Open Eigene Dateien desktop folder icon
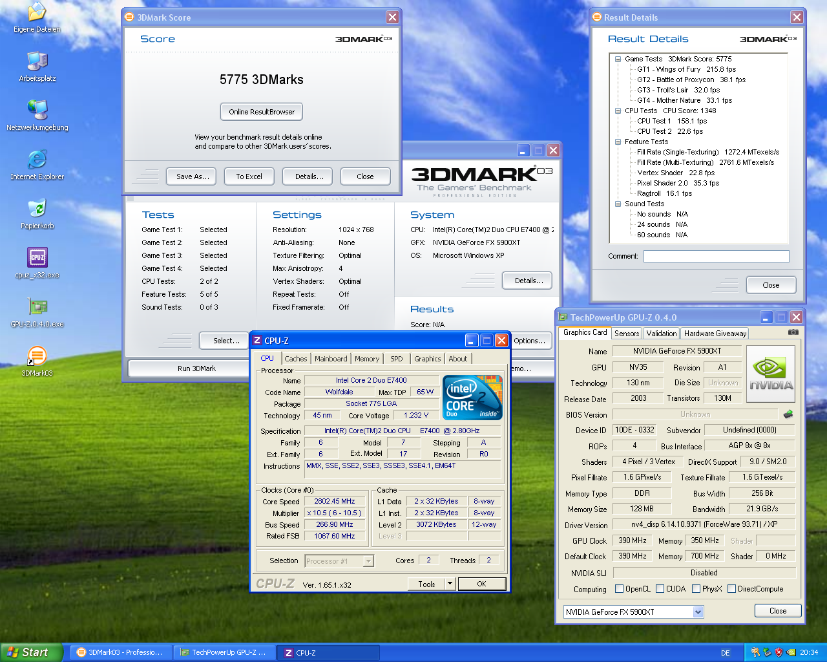 (37, 12)
